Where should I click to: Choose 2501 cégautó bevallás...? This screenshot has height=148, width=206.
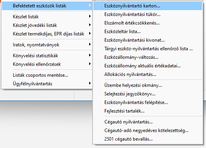click(148, 139)
